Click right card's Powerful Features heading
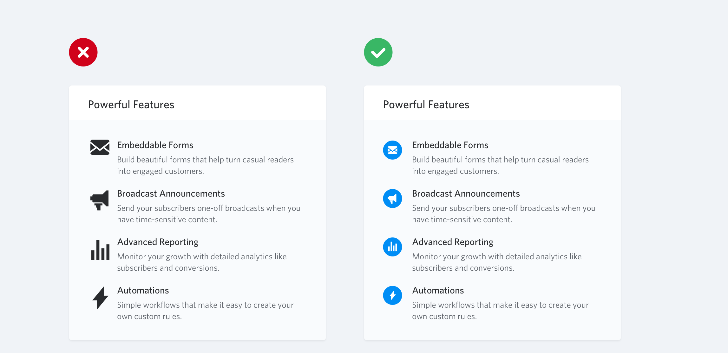Screen dimensions: 728x353 point(426,104)
